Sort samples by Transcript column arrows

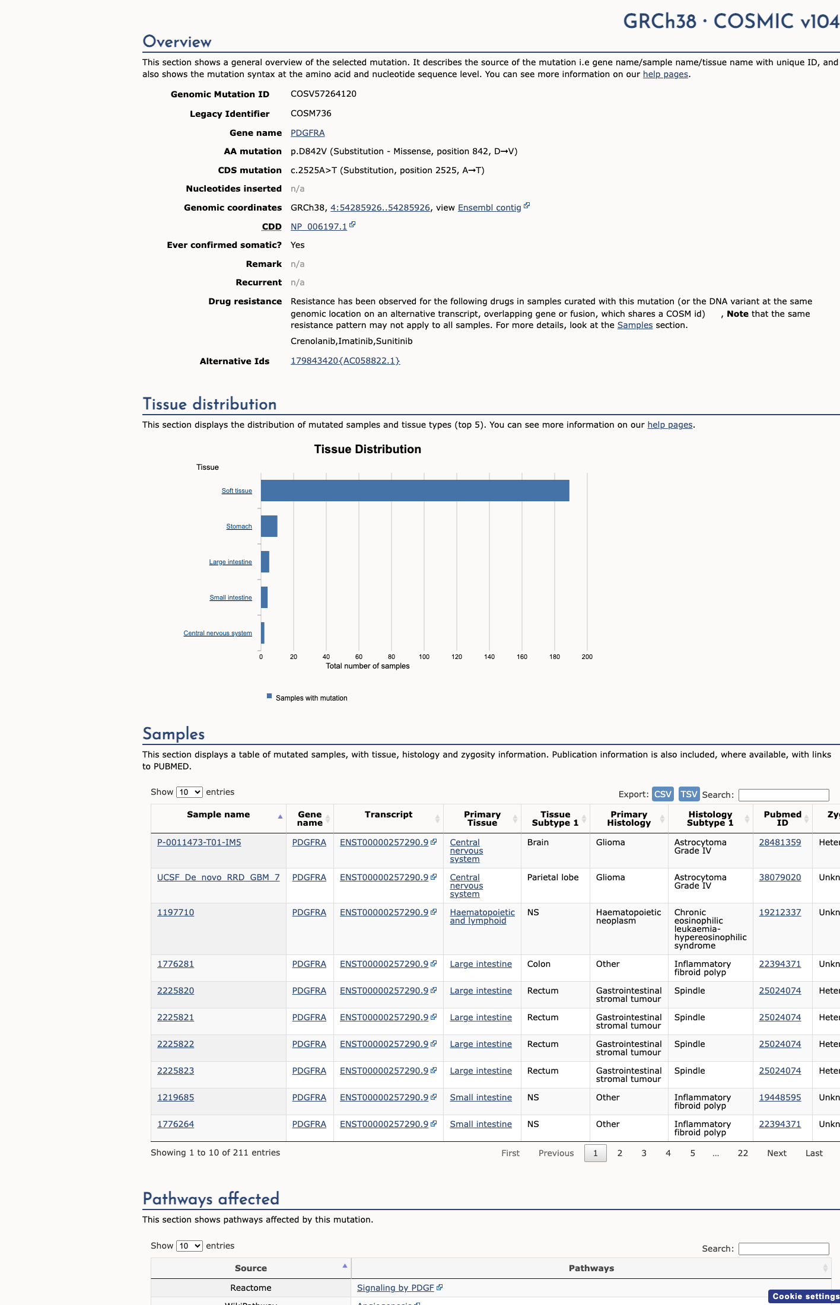(x=437, y=819)
